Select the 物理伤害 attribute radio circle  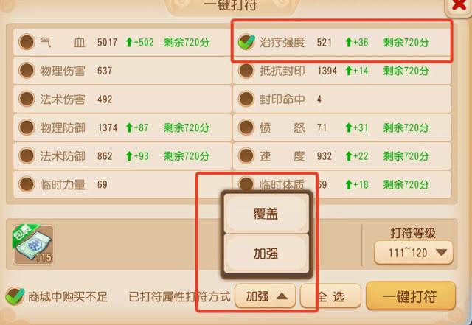pos(27,71)
